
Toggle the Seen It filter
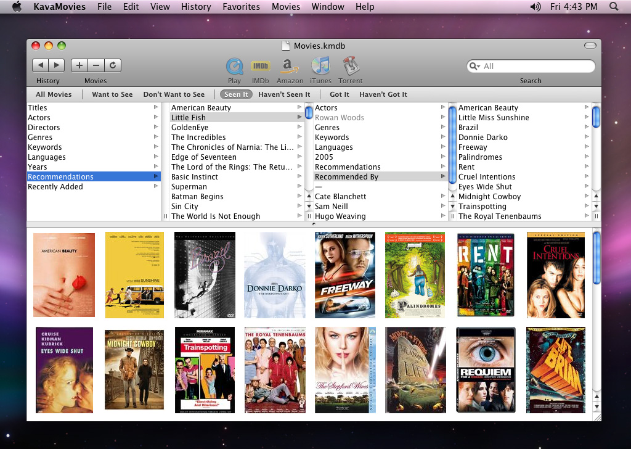(236, 94)
